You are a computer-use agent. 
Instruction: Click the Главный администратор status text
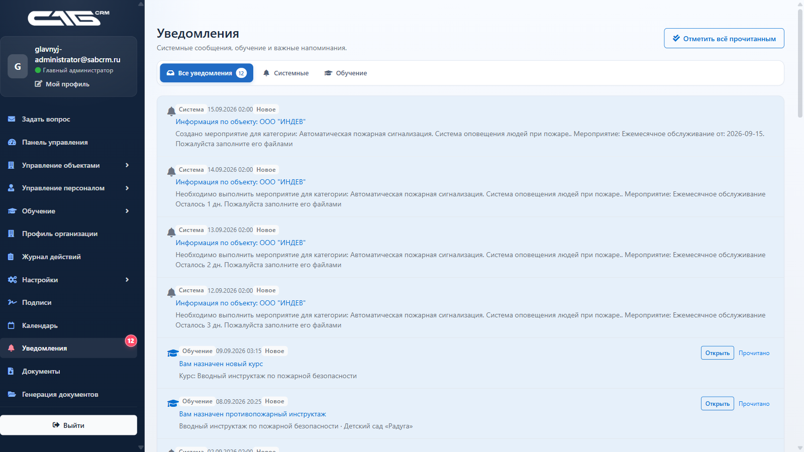click(x=78, y=70)
